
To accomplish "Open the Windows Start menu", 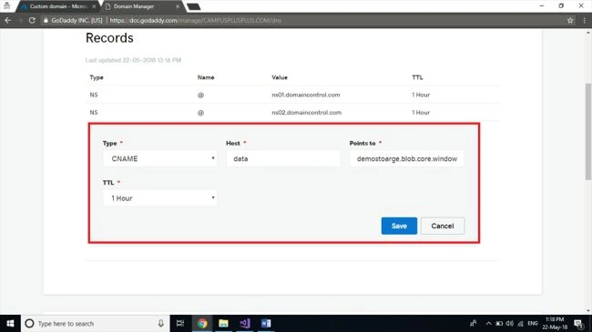I will tap(10, 323).
